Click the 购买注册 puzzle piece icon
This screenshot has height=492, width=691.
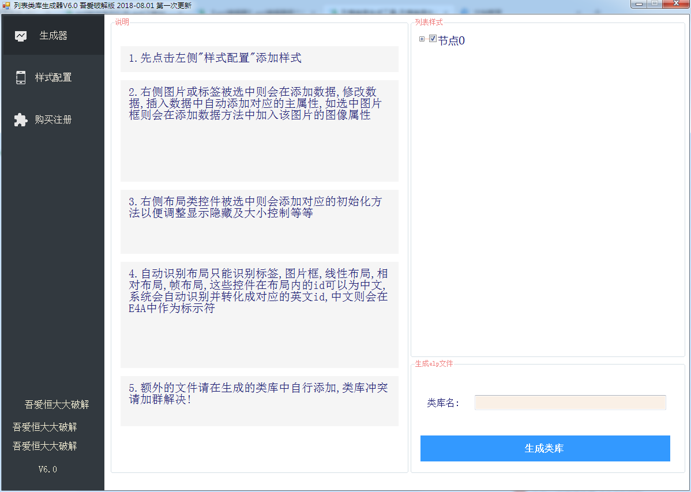[x=20, y=119]
